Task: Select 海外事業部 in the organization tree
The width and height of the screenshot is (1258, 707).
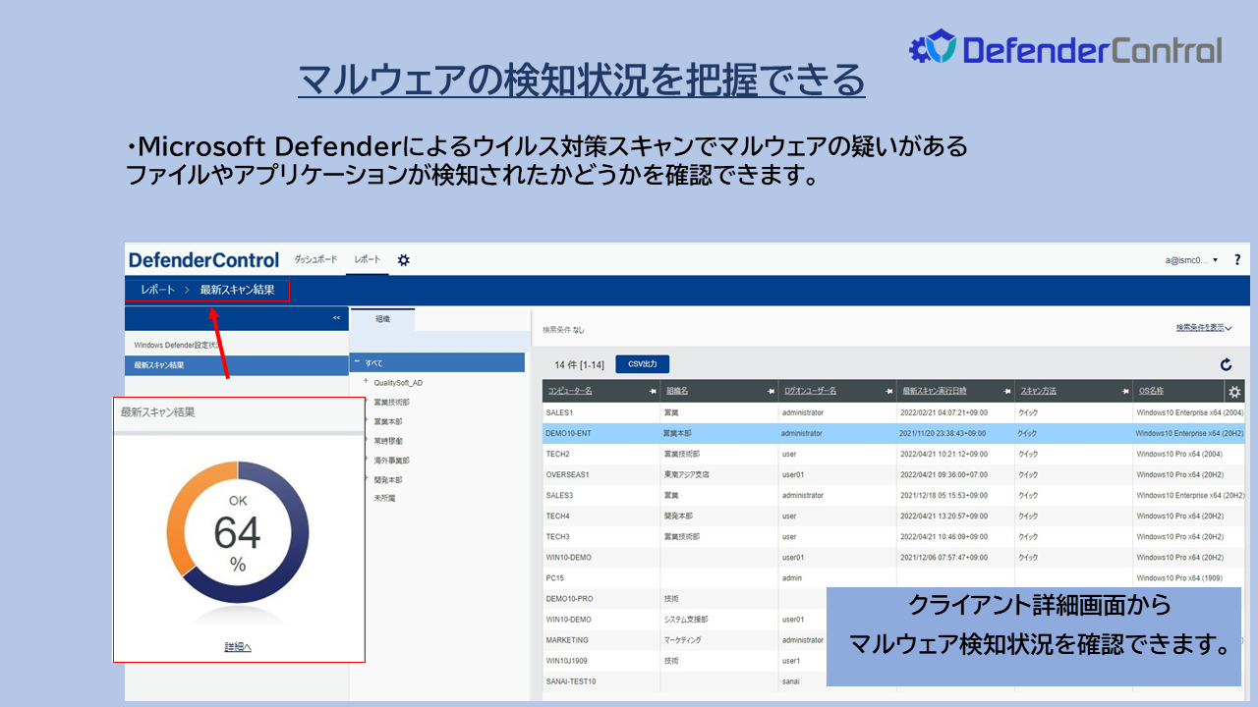Action: [x=391, y=461]
